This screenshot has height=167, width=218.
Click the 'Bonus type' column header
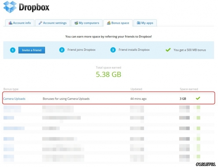11,89
